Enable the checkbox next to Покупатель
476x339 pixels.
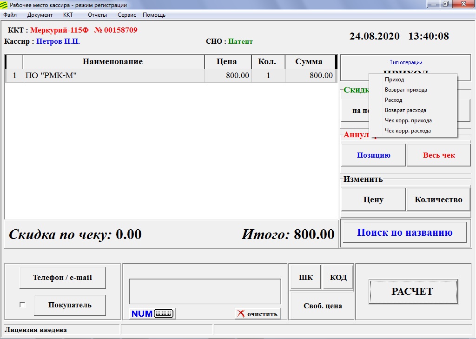[22, 305]
